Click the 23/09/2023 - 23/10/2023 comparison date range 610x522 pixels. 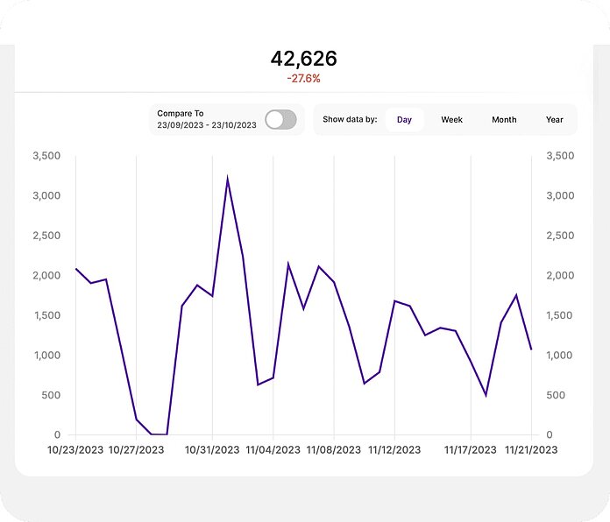tap(207, 125)
